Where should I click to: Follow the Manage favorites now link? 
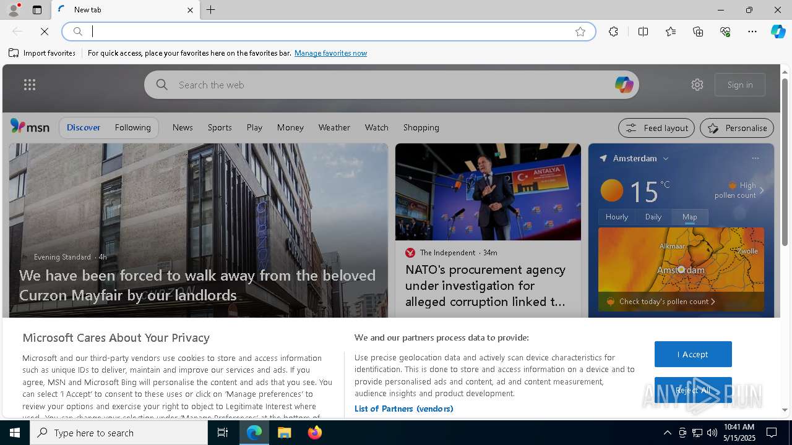coord(330,53)
